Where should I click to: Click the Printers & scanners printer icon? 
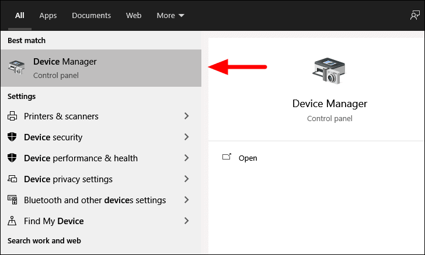12,116
